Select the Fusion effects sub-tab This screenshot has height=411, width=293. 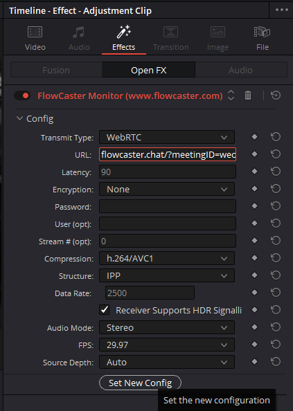point(56,70)
